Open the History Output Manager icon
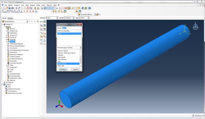The height and width of the screenshot is (119, 205). coord(45,29)
